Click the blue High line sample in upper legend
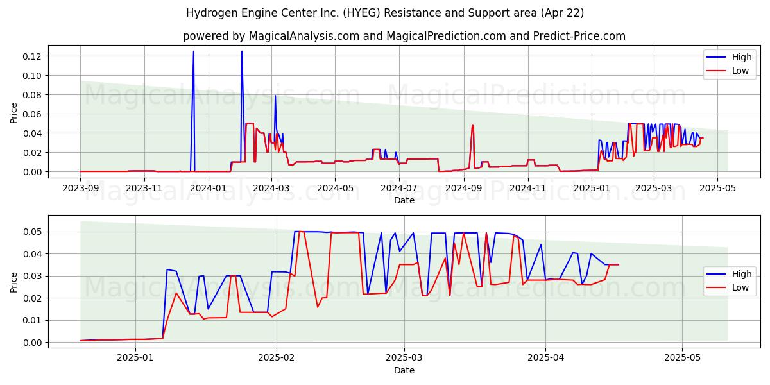Image resolution: width=770 pixels, height=385 pixels. [717, 58]
